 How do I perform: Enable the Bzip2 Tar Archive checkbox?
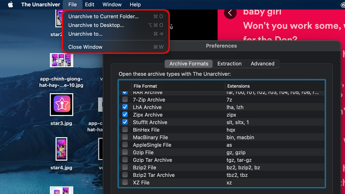[125, 175]
